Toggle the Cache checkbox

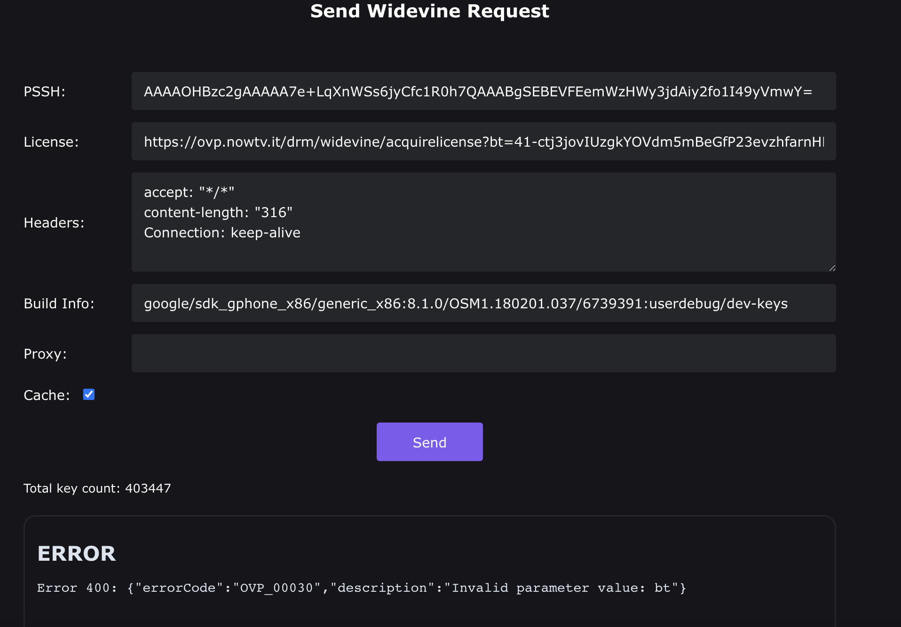pos(89,394)
